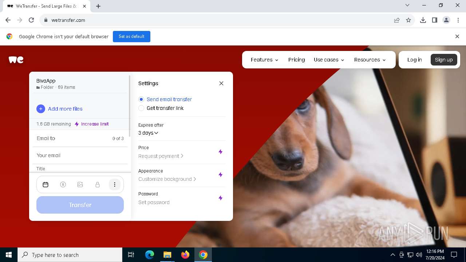Click the Log in button
Screen dimensions: 466x262
click(x=415, y=60)
